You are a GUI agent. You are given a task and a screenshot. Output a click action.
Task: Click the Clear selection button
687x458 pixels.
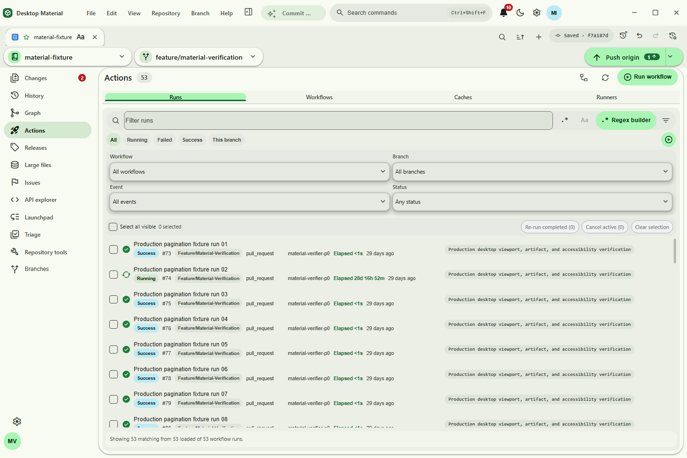point(652,227)
